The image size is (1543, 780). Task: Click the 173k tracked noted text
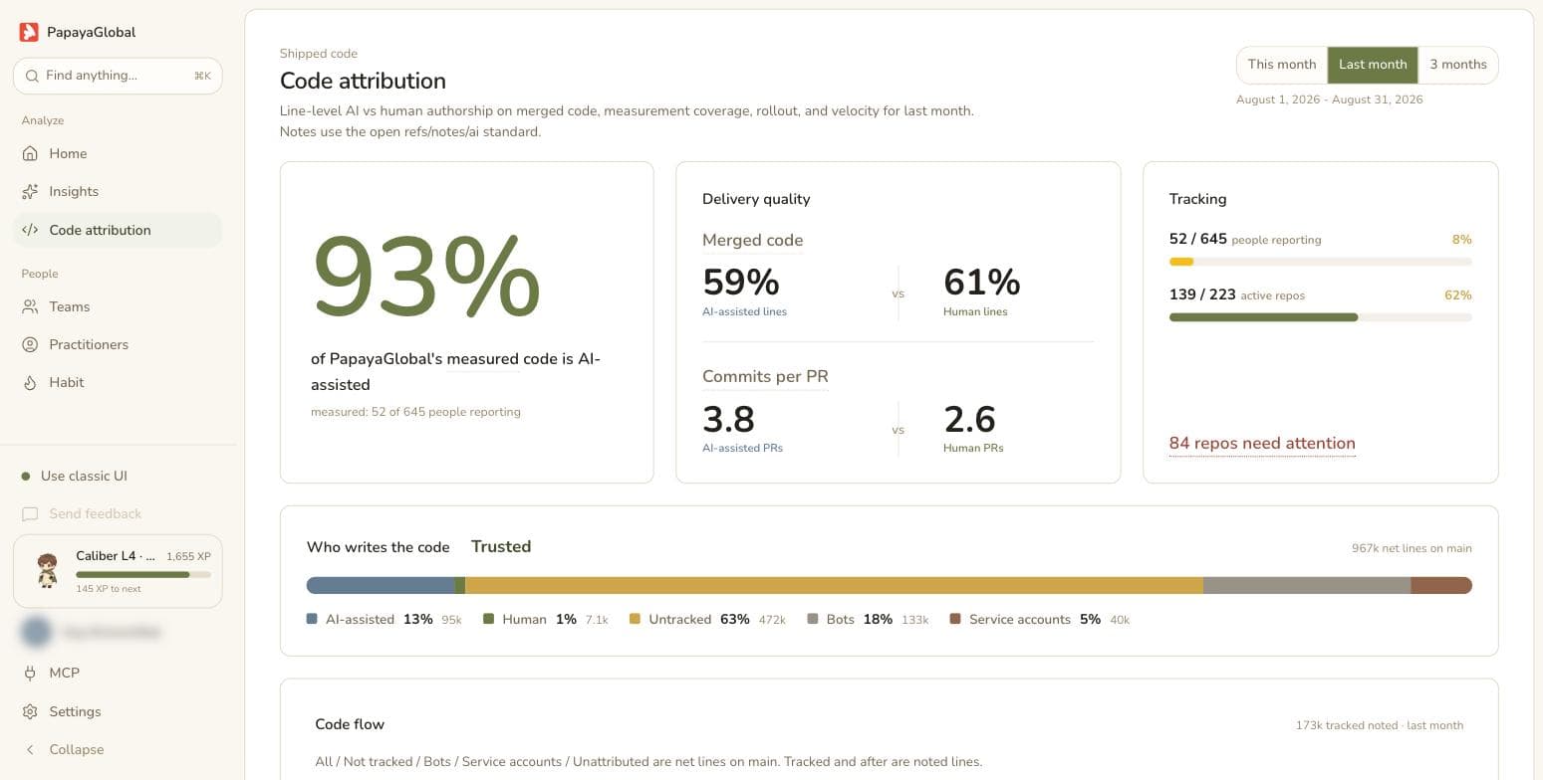tap(1380, 725)
